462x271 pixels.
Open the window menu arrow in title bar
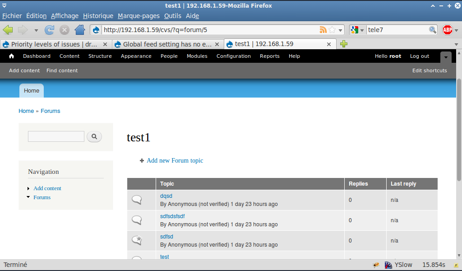point(5,5)
